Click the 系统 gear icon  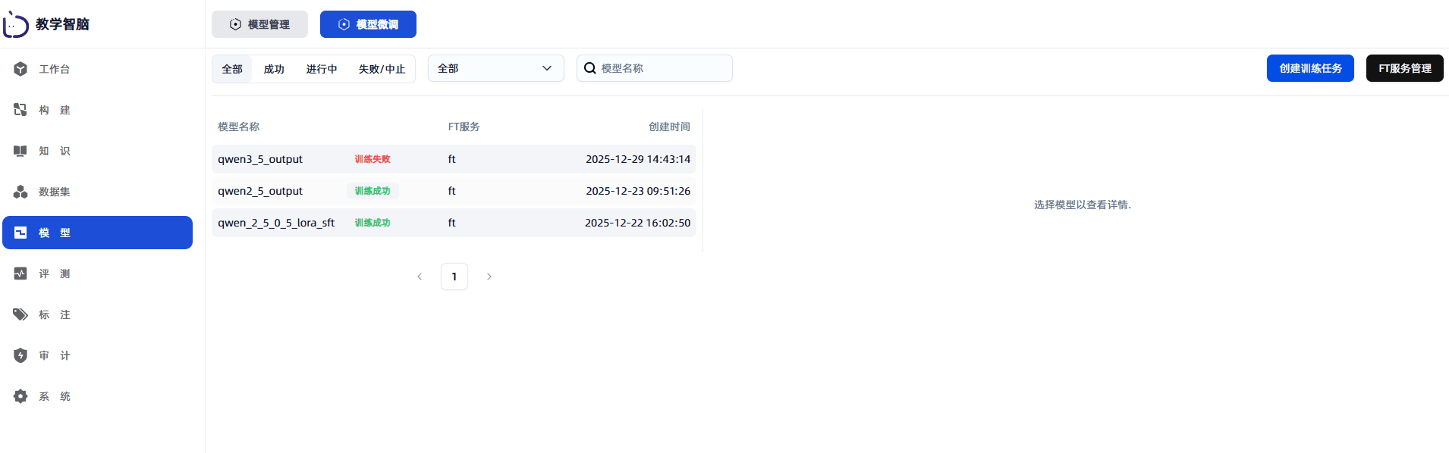pos(20,396)
